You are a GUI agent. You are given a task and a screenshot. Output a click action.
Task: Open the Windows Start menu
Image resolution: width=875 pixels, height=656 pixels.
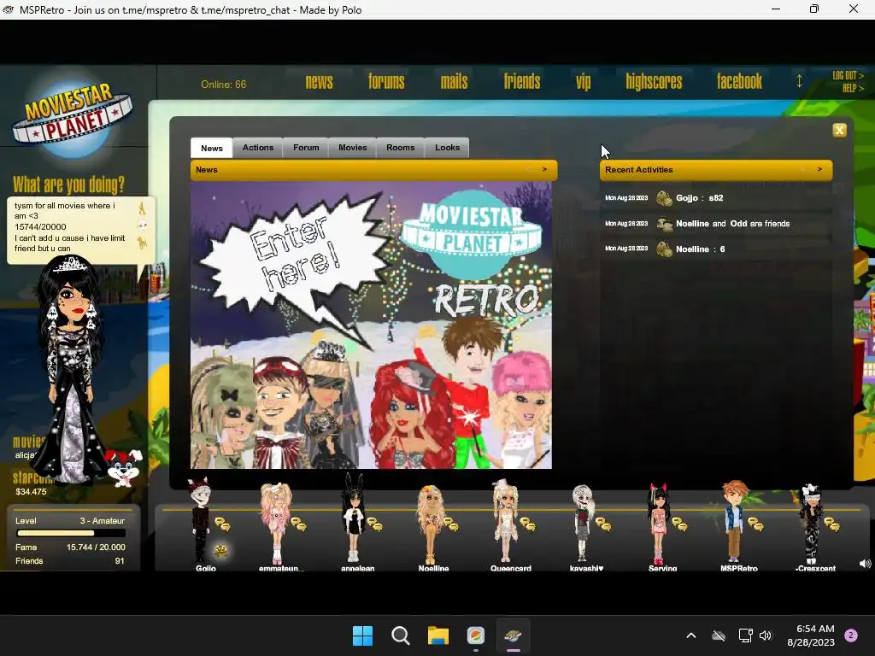(x=362, y=635)
